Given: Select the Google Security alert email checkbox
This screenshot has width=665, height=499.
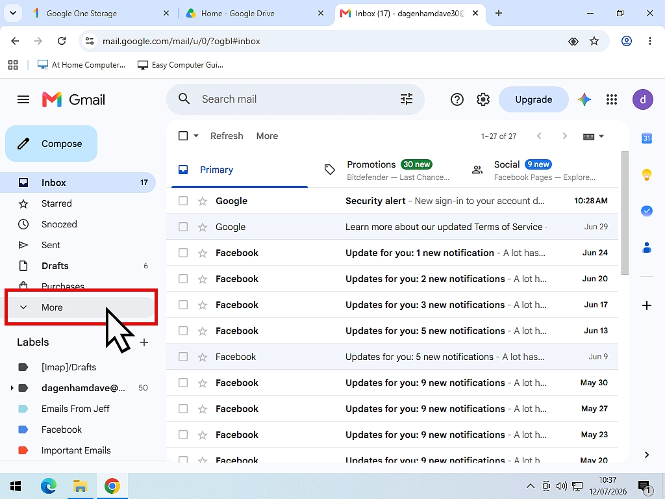Looking at the screenshot, I should [x=183, y=201].
